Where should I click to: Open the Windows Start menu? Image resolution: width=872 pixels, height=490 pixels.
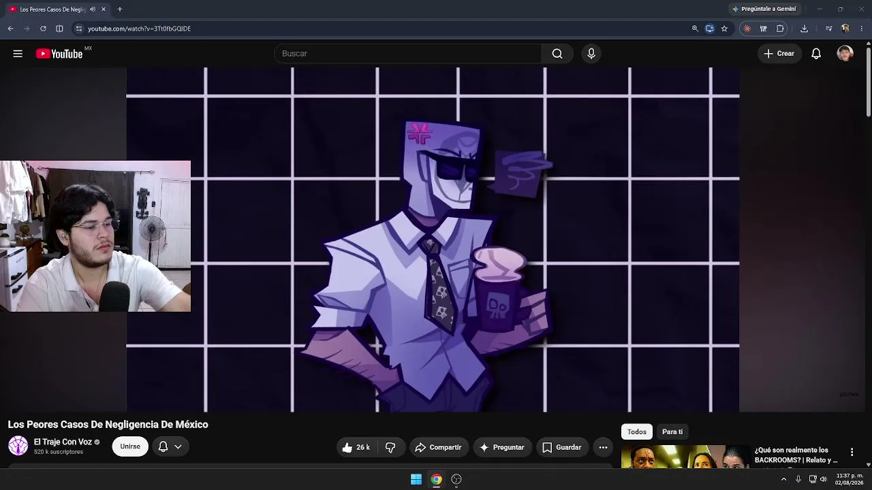416,479
